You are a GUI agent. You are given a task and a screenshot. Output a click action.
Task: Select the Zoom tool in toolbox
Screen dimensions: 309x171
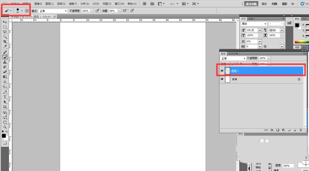pyautogui.click(x=5, y=127)
